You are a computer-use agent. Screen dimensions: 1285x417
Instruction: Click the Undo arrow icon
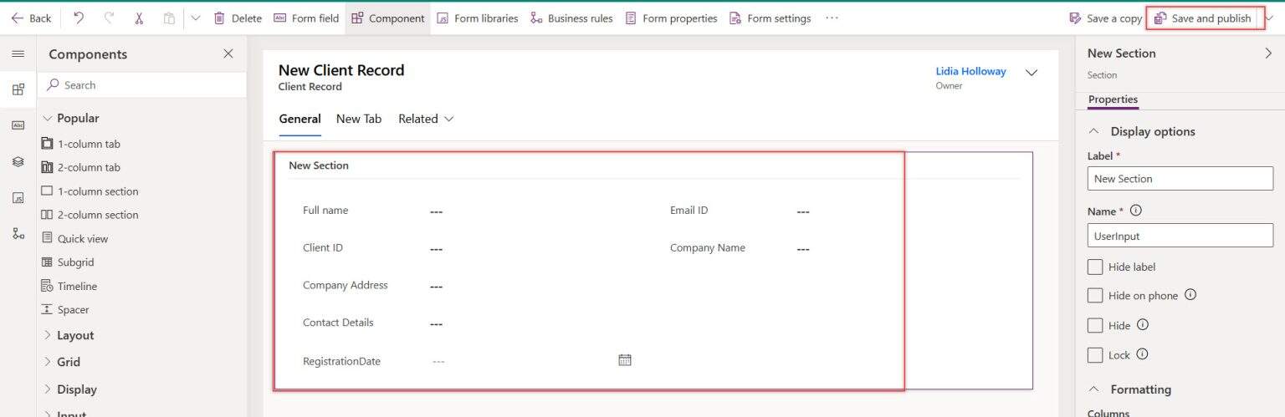coord(79,18)
